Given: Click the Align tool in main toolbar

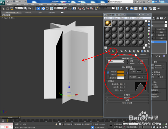Looking at the screenshot, I should (122, 8).
